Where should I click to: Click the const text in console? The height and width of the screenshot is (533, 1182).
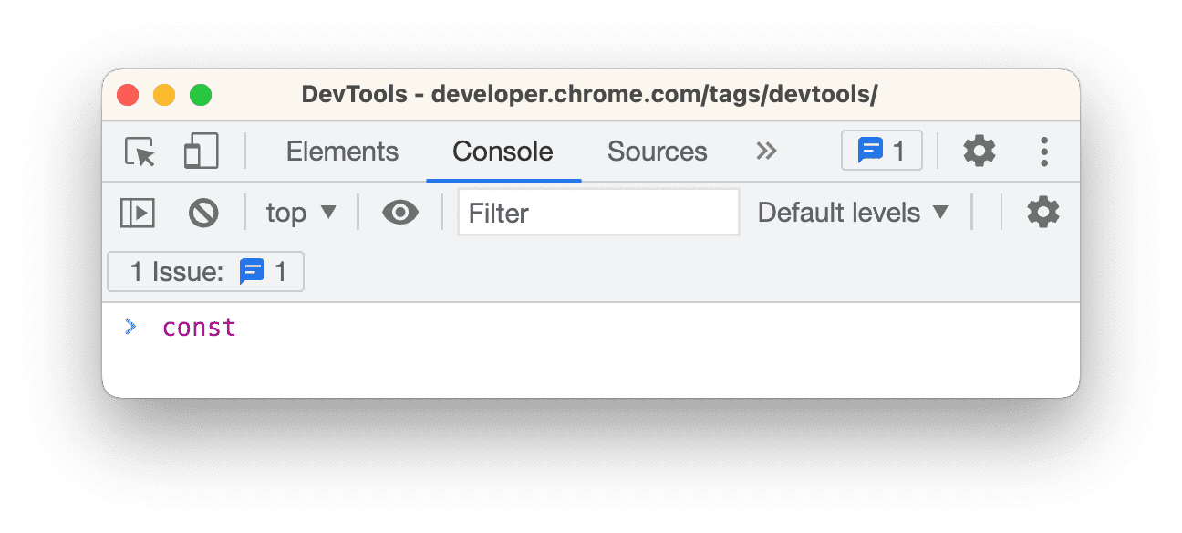199,327
